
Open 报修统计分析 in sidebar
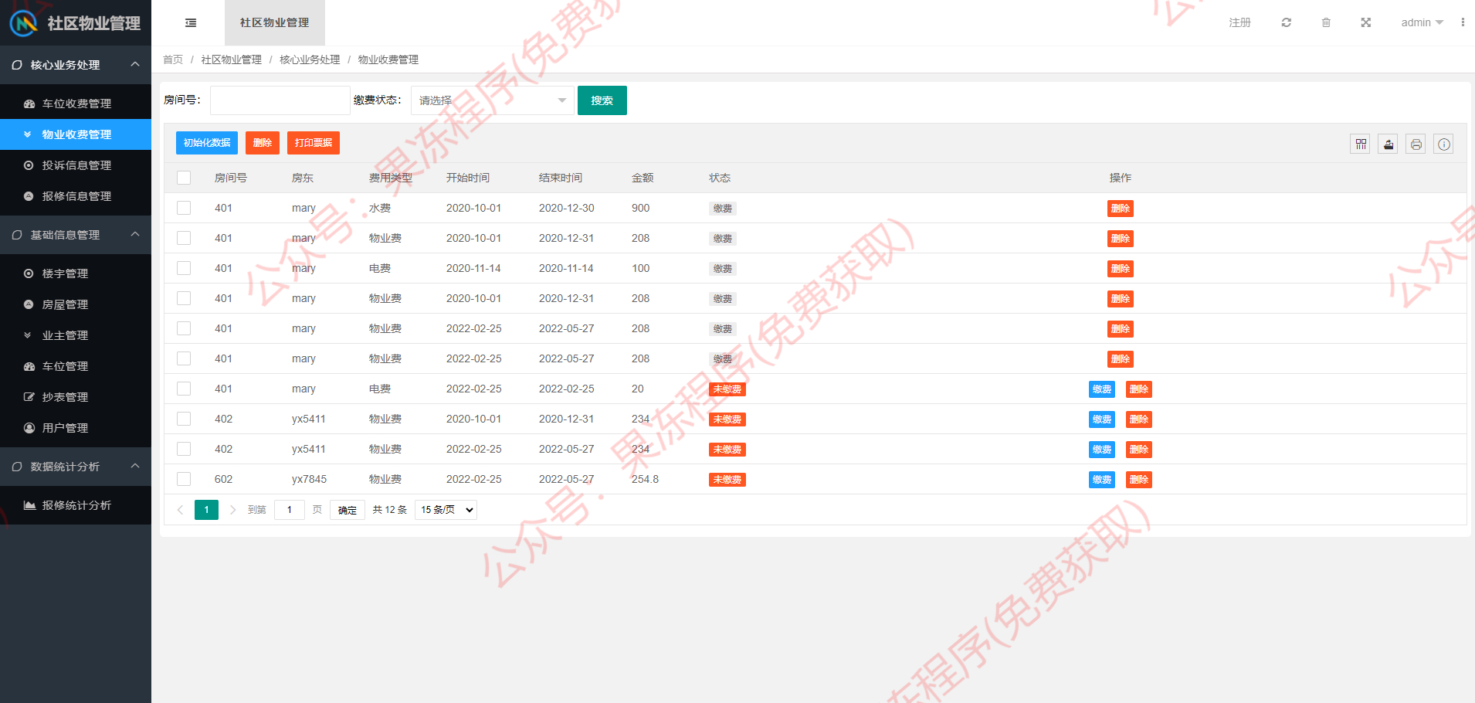click(76, 505)
